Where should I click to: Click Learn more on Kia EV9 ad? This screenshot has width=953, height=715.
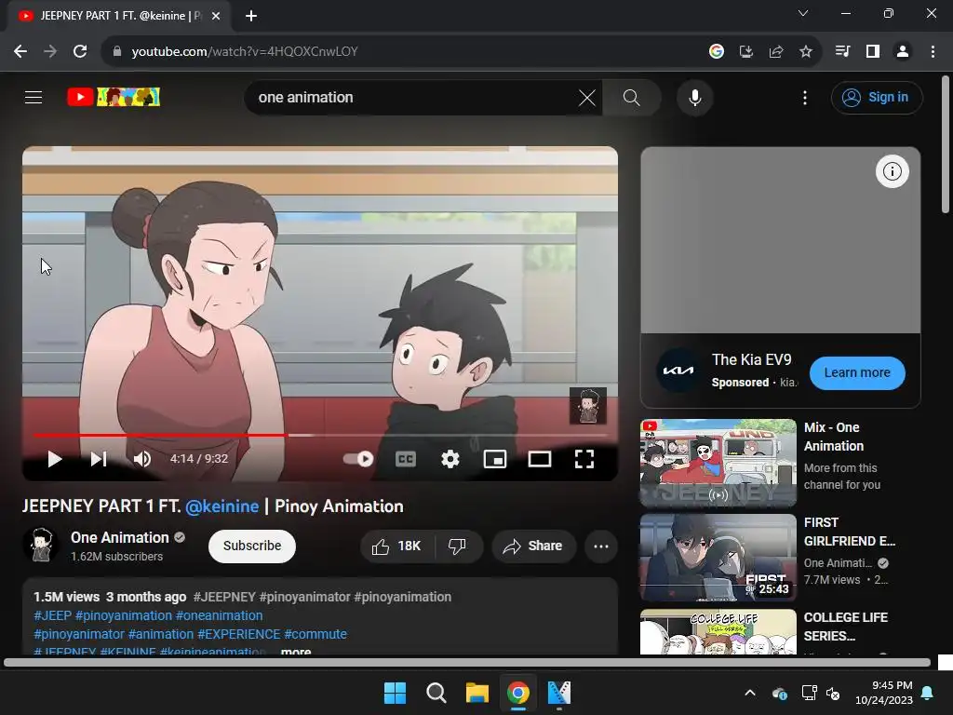857,372
